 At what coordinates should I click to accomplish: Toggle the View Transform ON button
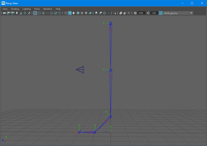pyautogui.click(x=161, y=13)
